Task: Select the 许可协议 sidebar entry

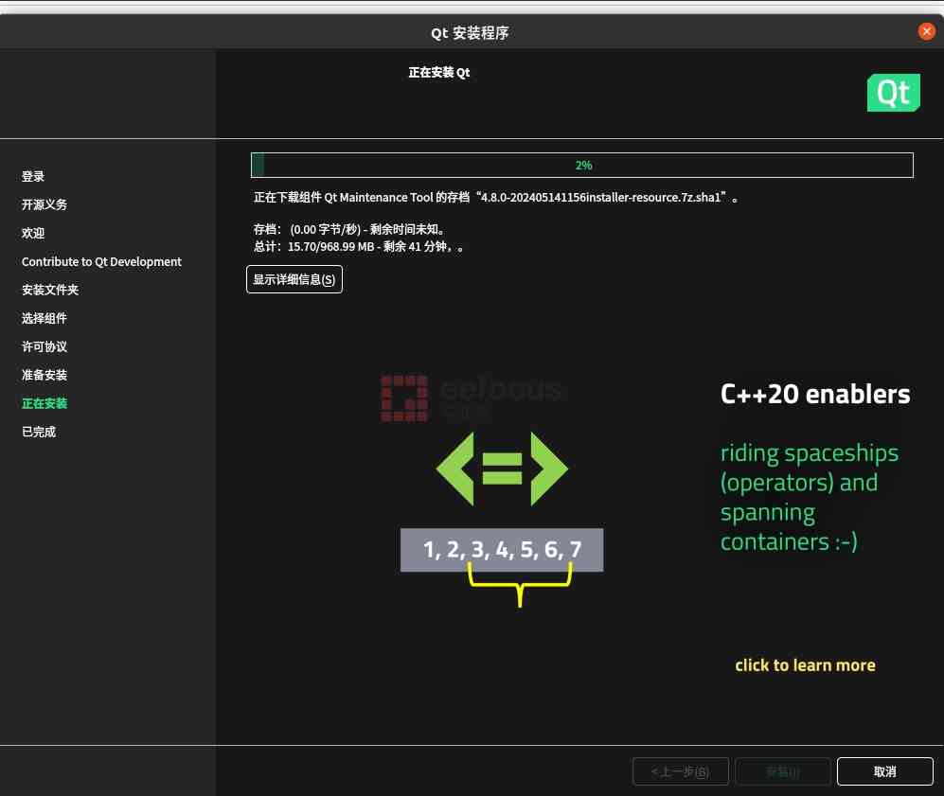Action: (45, 346)
